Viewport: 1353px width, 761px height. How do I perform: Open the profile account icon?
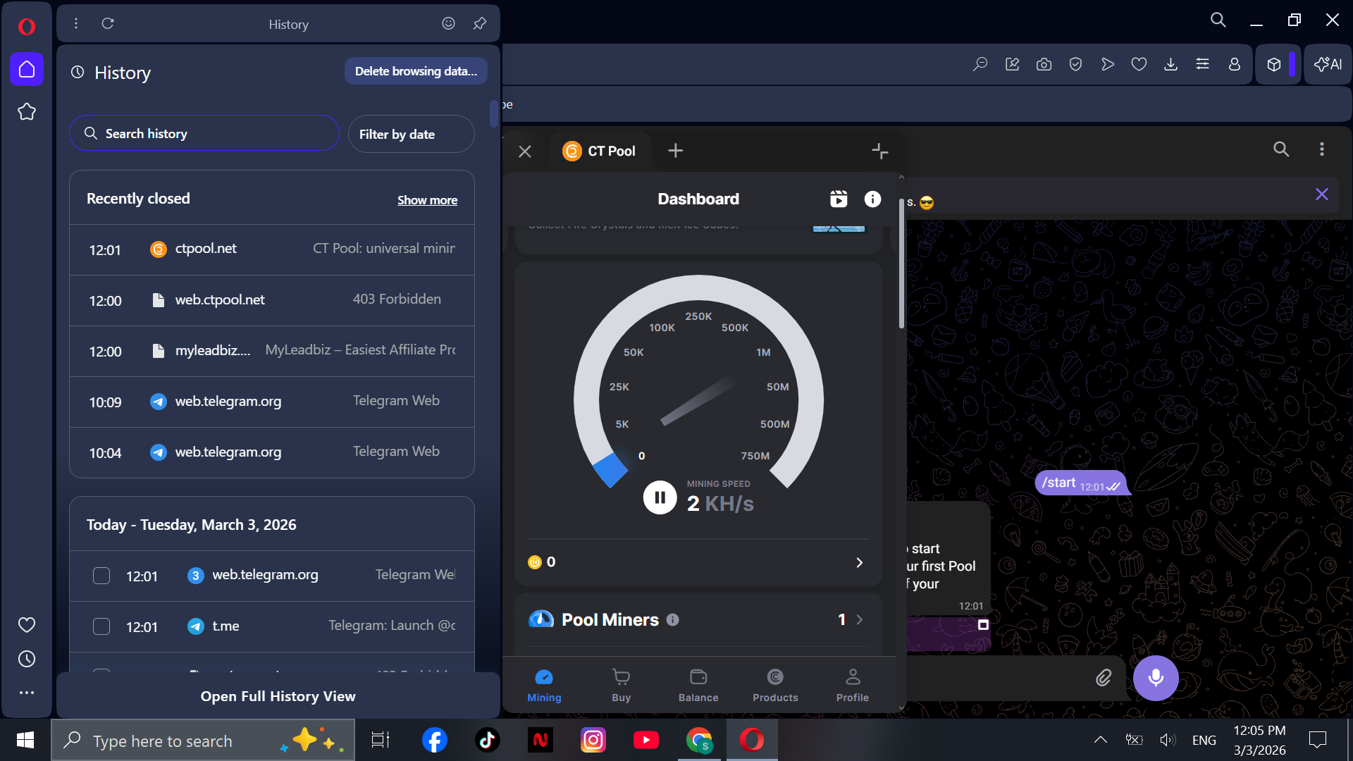click(1234, 64)
